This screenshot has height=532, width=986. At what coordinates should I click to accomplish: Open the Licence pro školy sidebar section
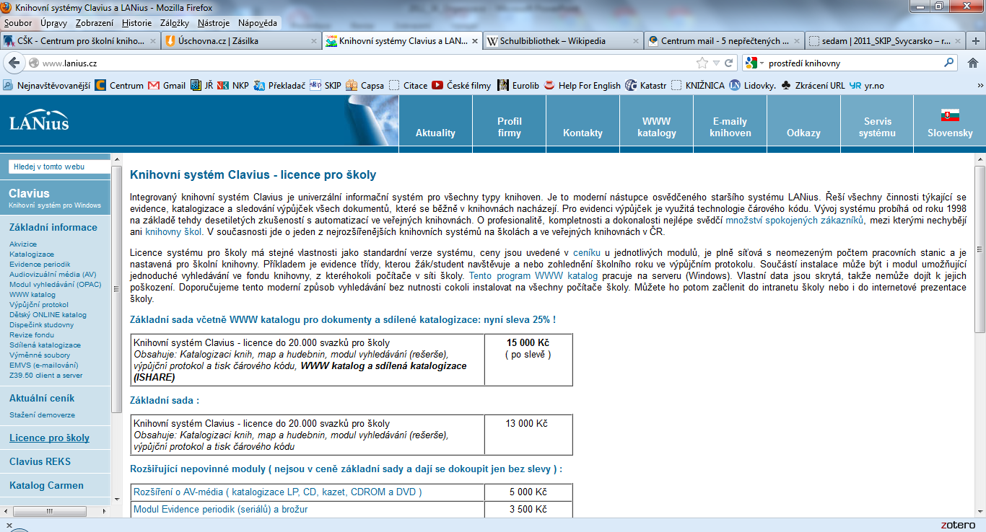(49, 438)
